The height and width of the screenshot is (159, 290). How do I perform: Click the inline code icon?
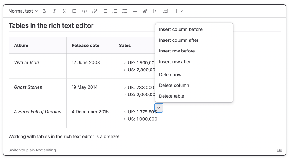(x=85, y=11)
